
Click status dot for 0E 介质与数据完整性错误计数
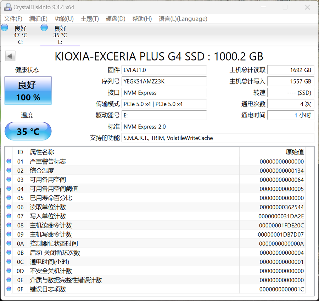(x=9, y=280)
